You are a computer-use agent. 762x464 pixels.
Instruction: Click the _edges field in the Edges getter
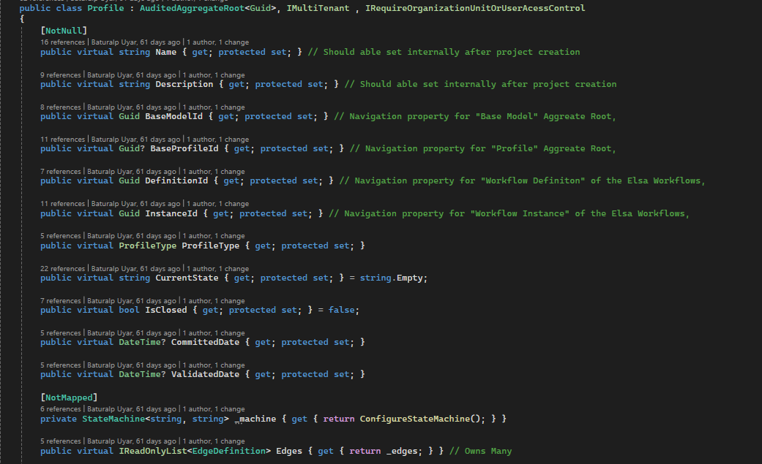pos(400,451)
